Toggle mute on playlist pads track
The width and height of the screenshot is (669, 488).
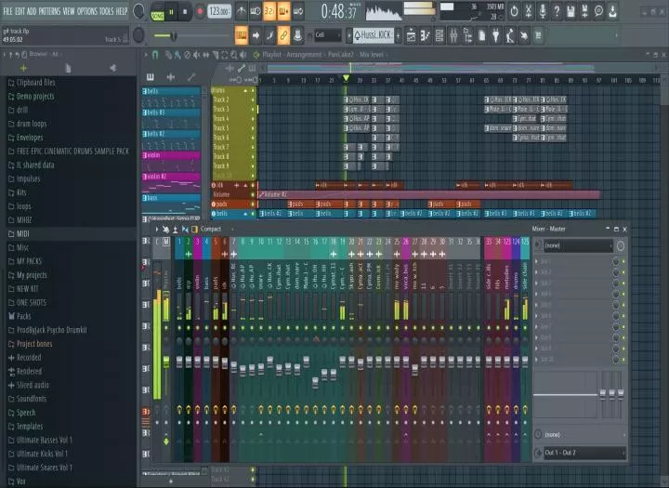253,204
